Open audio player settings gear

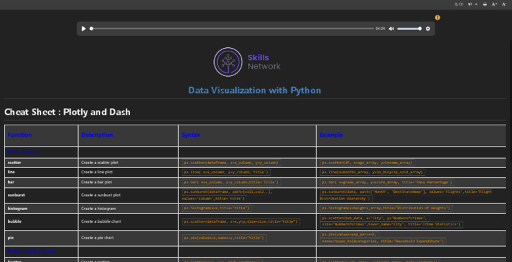(428, 29)
